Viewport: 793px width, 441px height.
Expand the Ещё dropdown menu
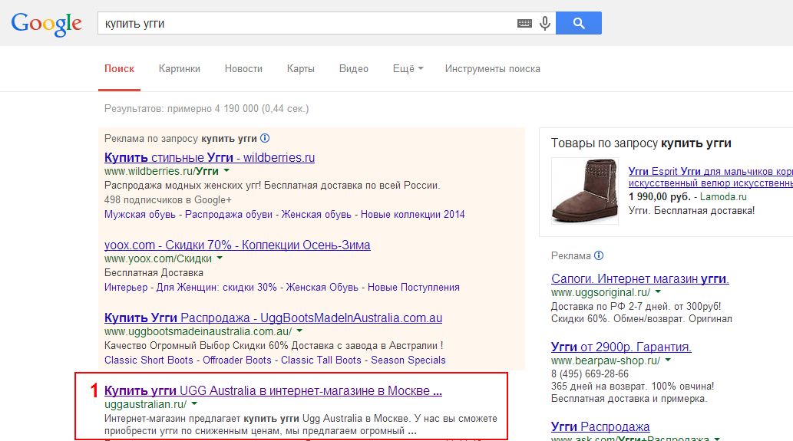(408, 69)
